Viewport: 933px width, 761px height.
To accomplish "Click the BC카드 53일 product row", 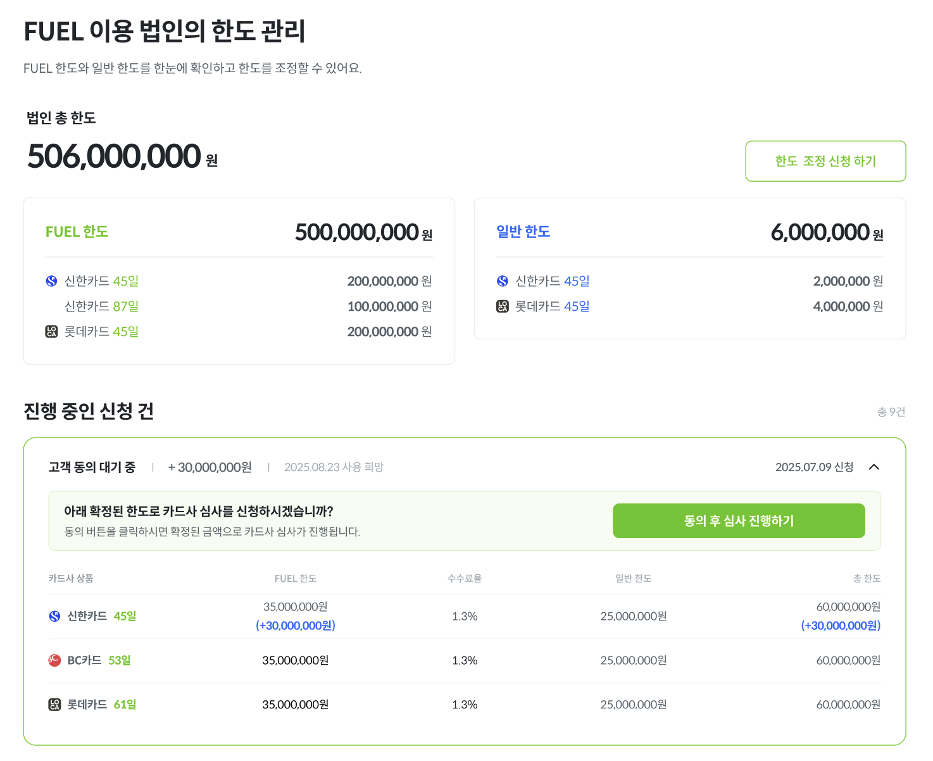I will 99,660.
